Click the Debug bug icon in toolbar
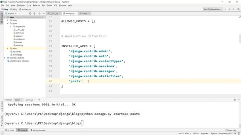The width and height of the screenshot is (241, 135). tap(229, 9)
